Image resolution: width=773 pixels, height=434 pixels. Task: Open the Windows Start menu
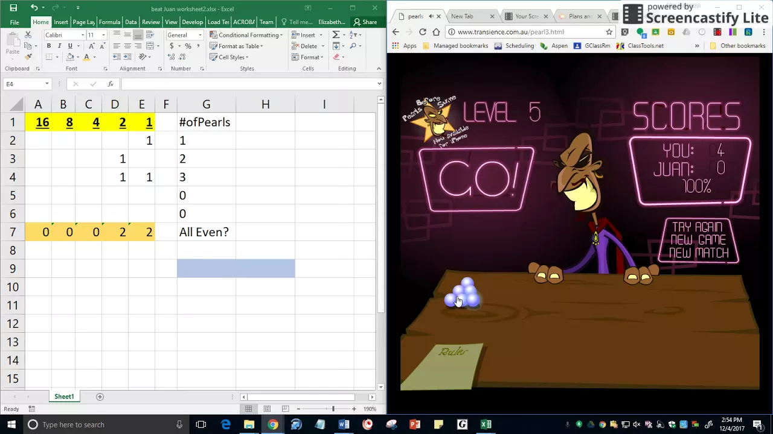[x=10, y=424]
